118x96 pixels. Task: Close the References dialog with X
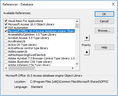113,4
